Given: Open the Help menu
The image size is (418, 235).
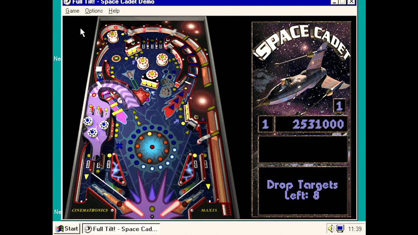Looking at the screenshot, I should tap(114, 11).
